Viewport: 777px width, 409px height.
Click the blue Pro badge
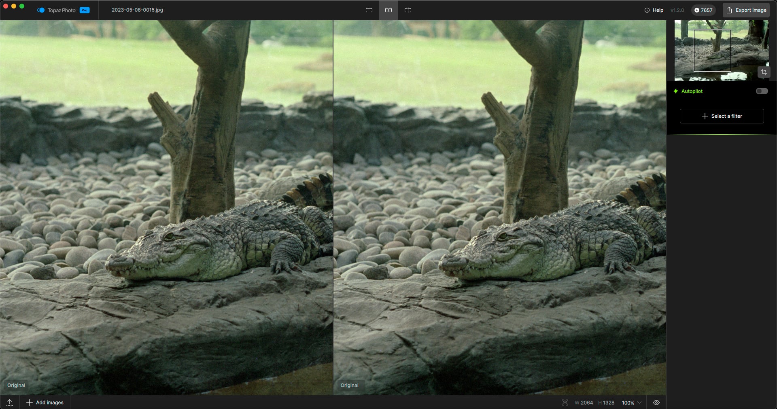85,10
